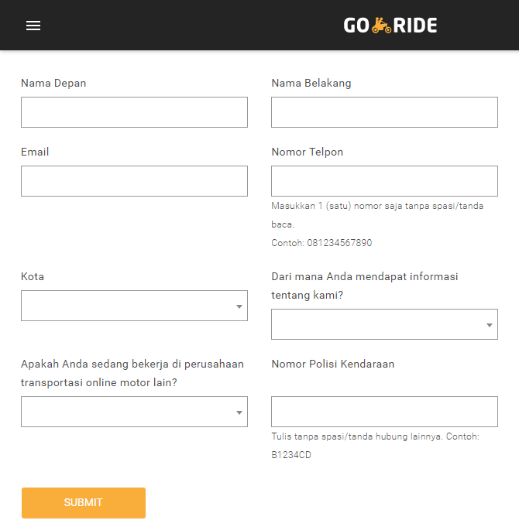Click the GO-RIDE motorcycle logo
Image resolution: width=519 pixels, height=527 pixels.
(x=390, y=26)
